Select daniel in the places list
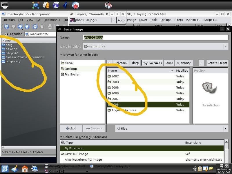This screenshot has height=174, width=232. point(83,63)
